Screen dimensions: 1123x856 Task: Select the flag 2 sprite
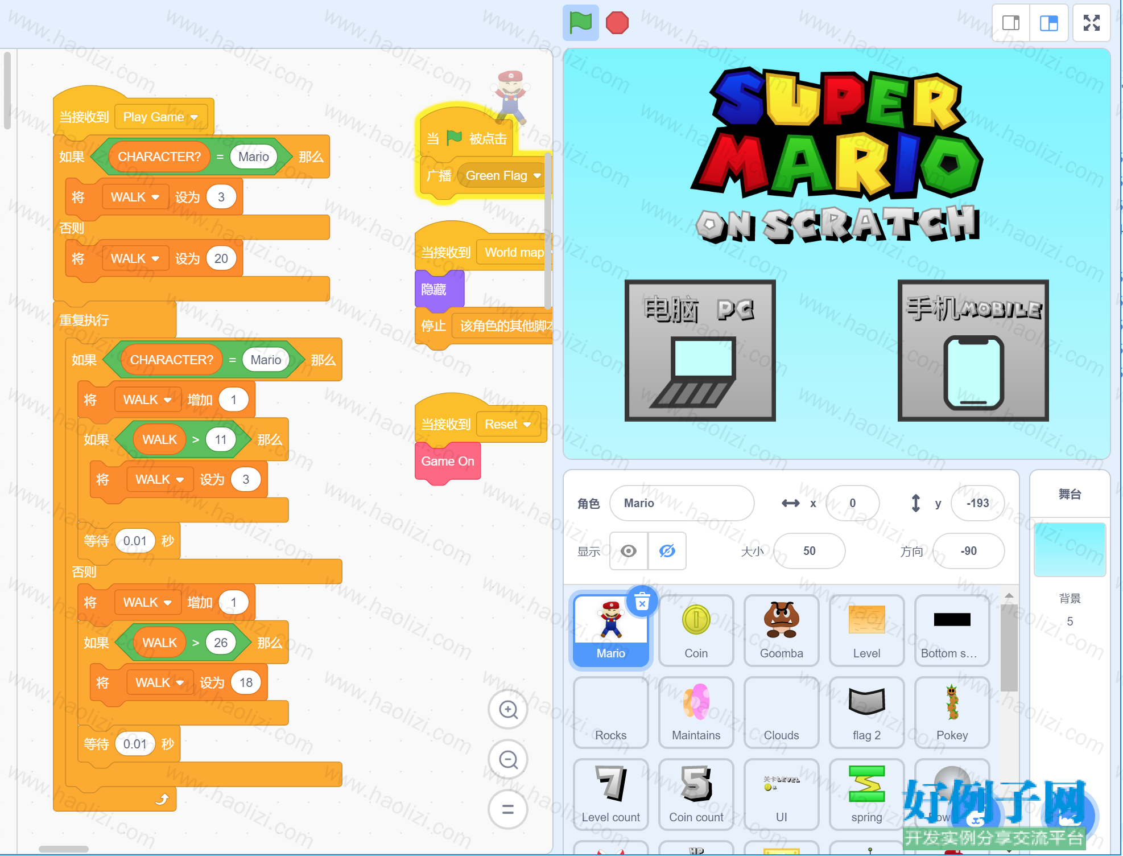tap(866, 712)
